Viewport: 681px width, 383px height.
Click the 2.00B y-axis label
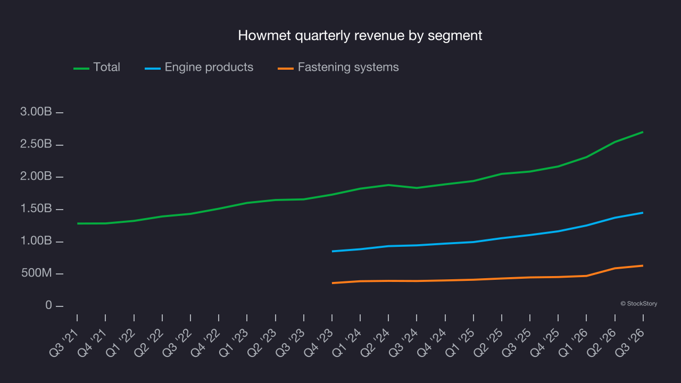(x=36, y=177)
